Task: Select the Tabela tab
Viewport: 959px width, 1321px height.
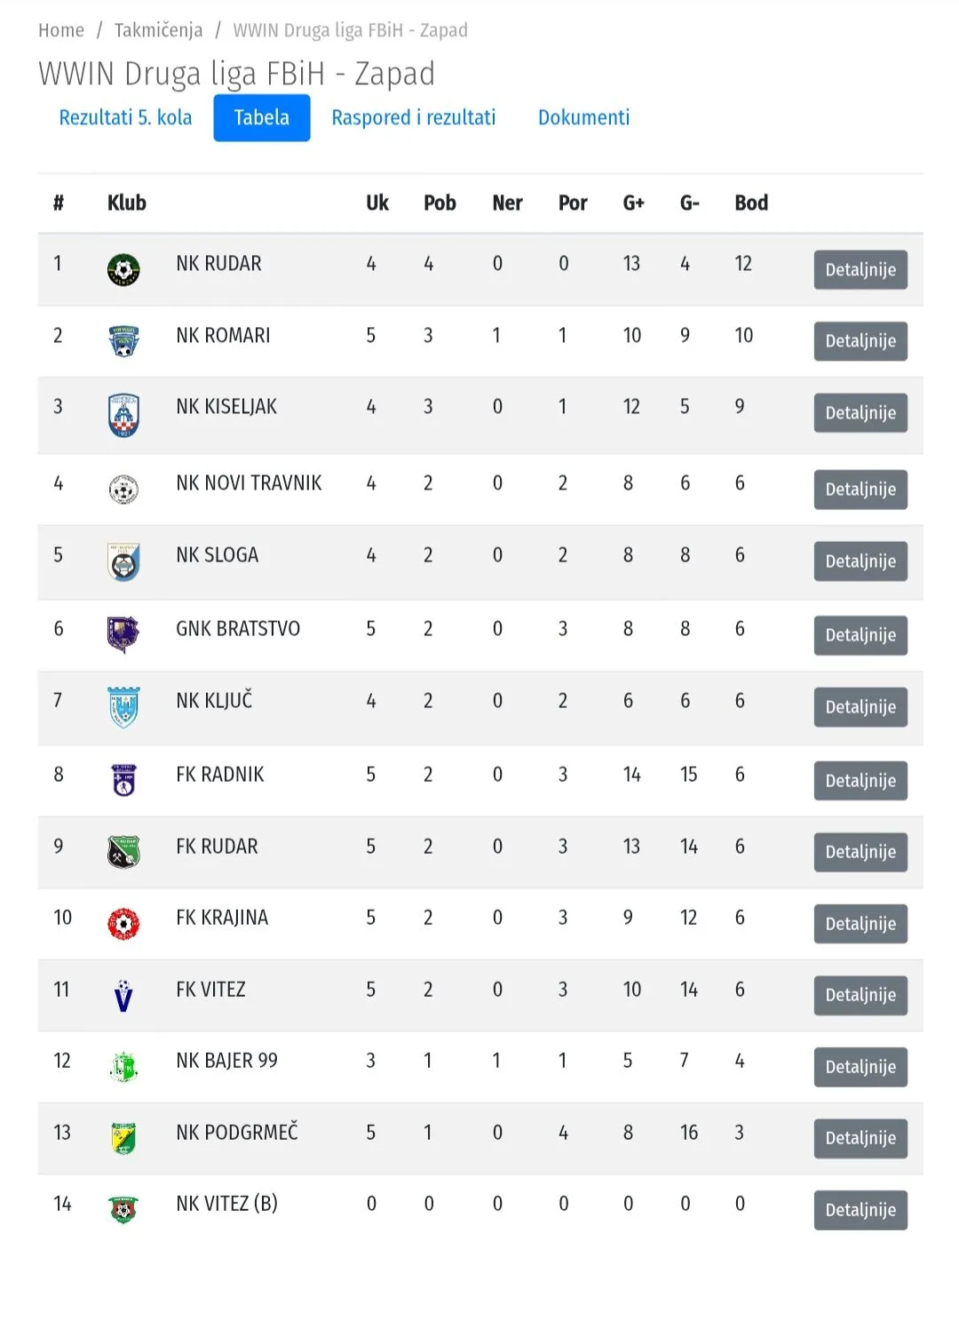Action: [262, 117]
